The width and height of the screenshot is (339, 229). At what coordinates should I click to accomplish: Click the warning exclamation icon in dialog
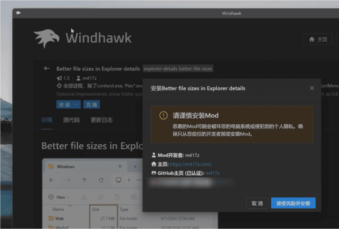(x=163, y=116)
